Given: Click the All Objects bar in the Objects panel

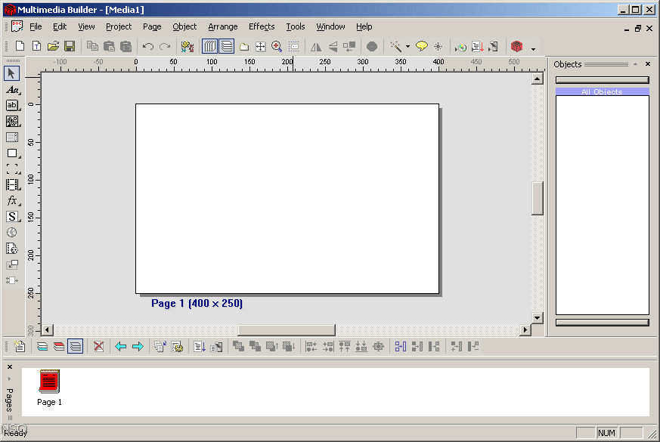Looking at the screenshot, I should click(603, 91).
